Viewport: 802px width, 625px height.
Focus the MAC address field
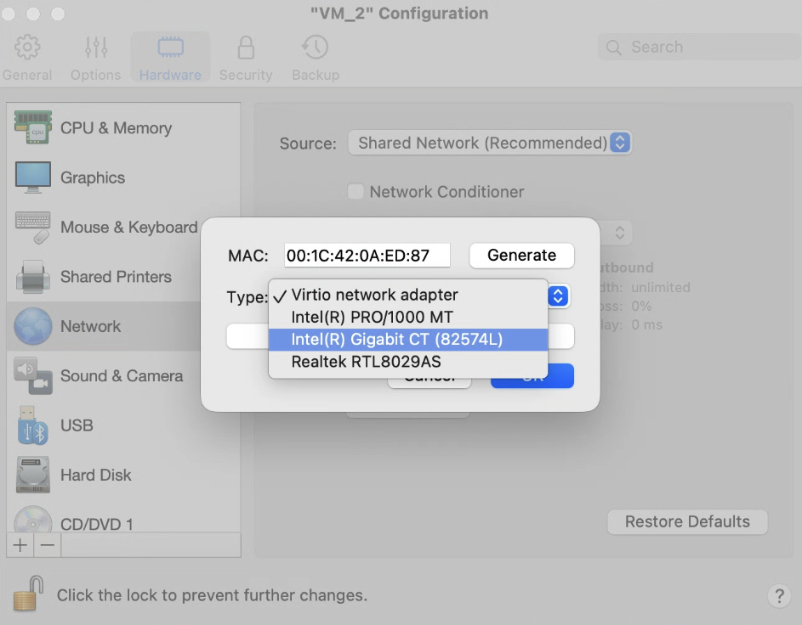tap(367, 255)
